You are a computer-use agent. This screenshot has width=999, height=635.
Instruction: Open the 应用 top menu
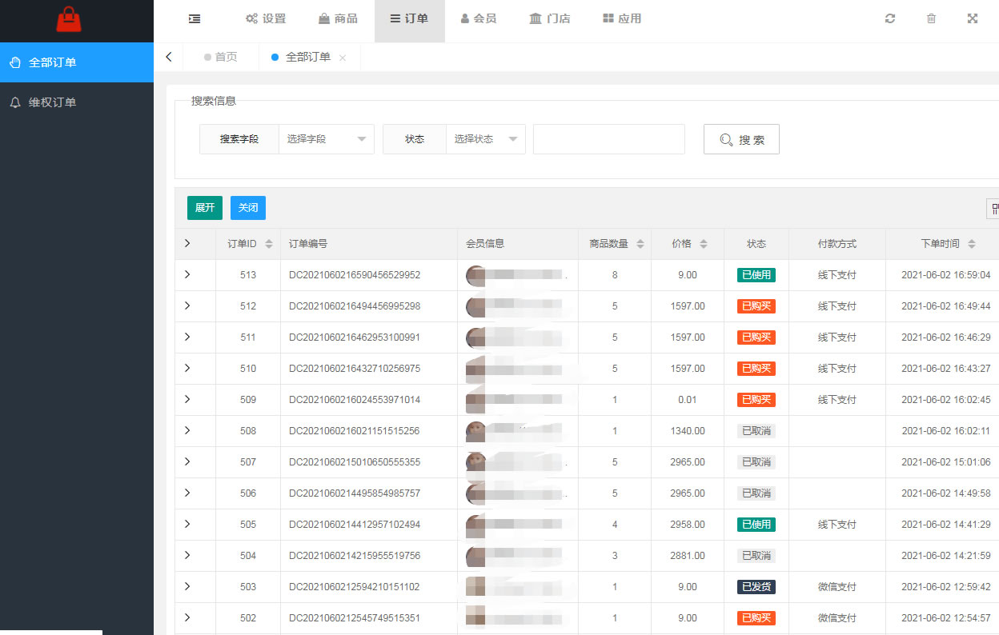622,18
